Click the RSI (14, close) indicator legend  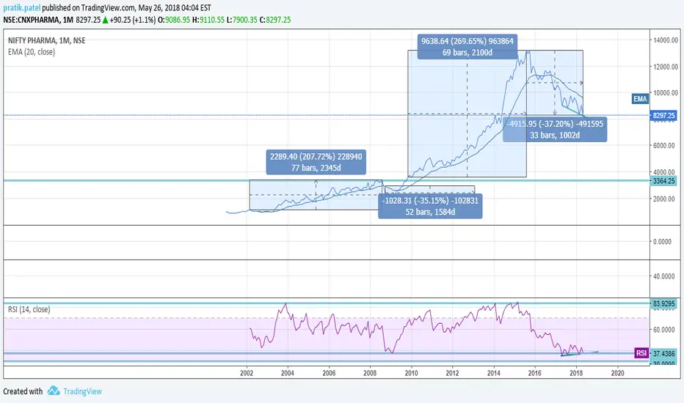29,309
